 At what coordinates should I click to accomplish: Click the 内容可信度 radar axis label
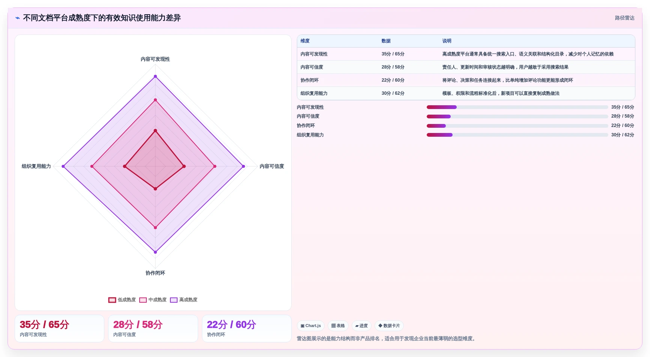coord(272,166)
